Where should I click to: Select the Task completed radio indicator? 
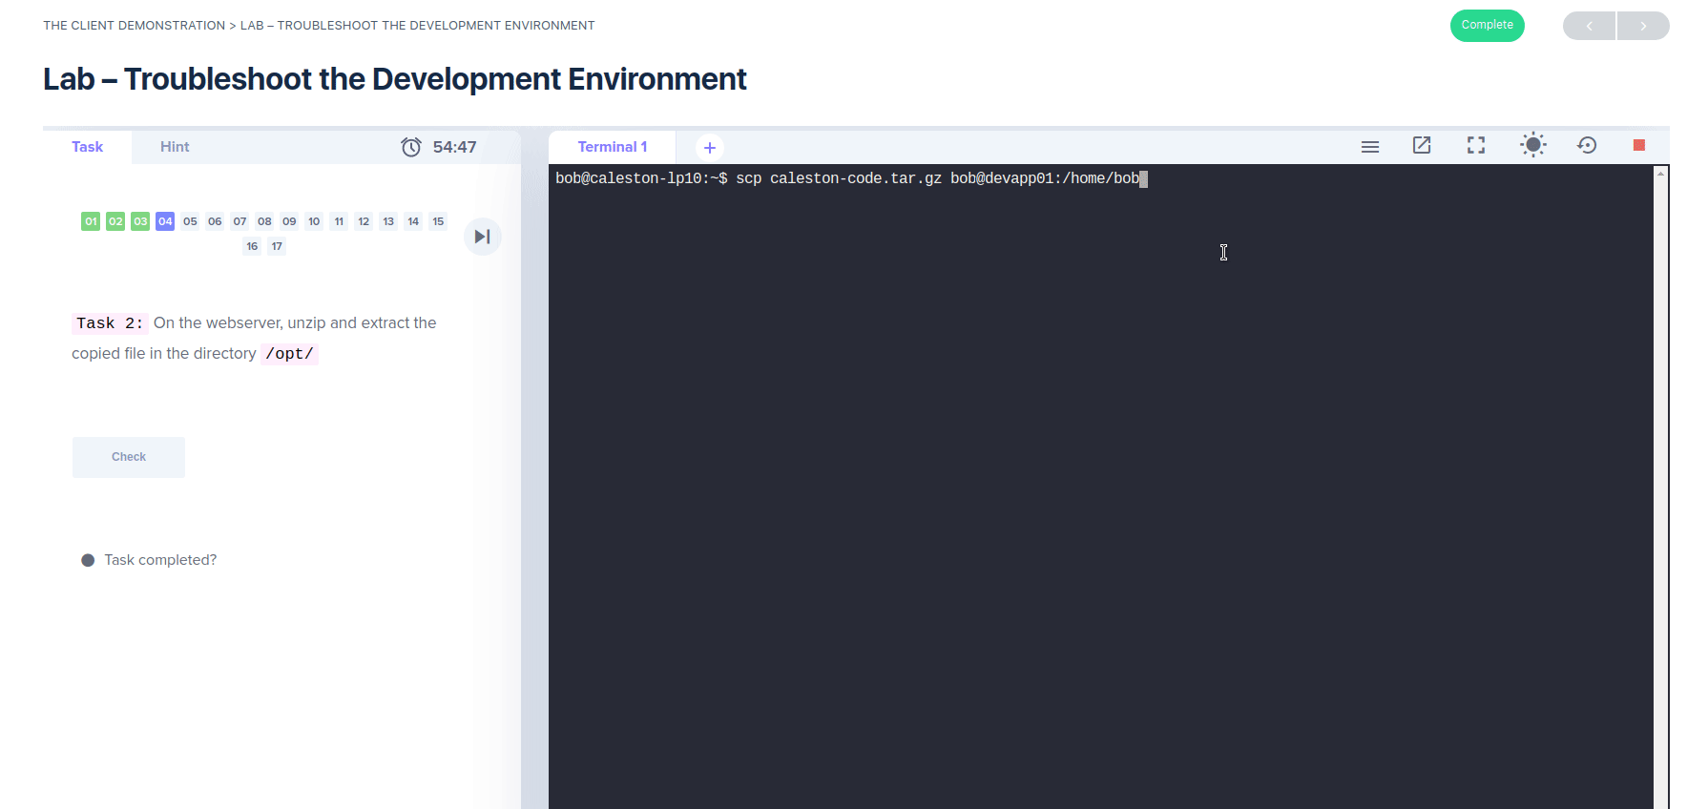(88, 560)
